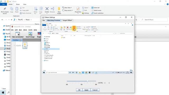Click Take screenshot in SikuliX IDE toolbar
The image size is (169, 95).
point(18,35)
